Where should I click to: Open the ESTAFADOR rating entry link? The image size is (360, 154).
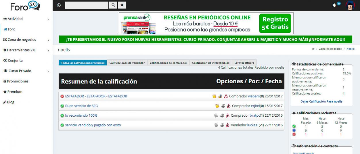96,97
